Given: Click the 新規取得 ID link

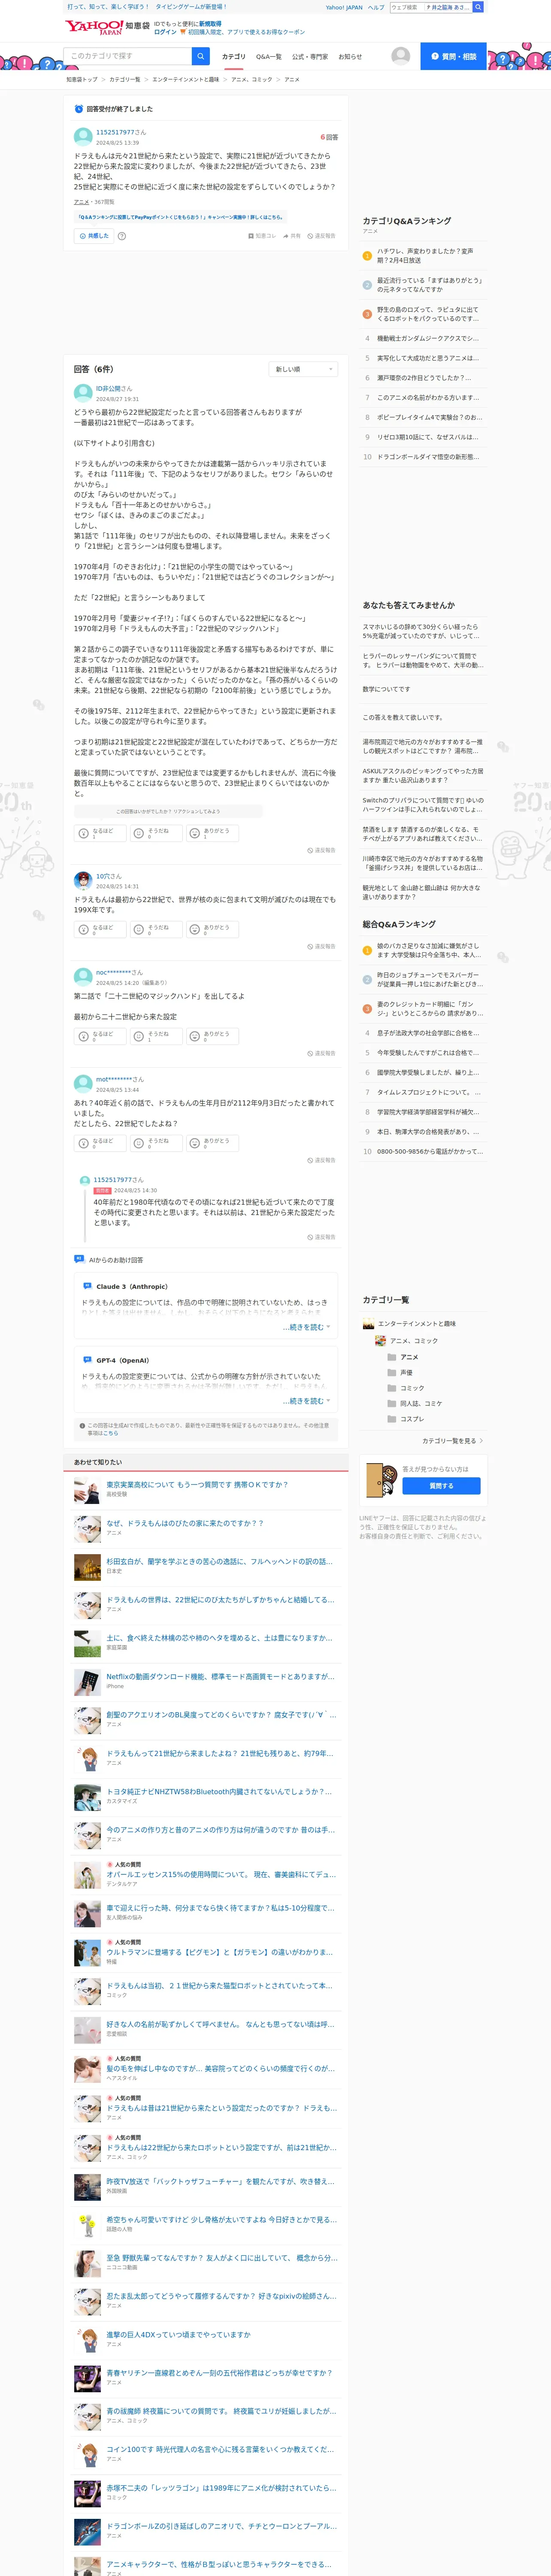Looking at the screenshot, I should pos(210,23).
